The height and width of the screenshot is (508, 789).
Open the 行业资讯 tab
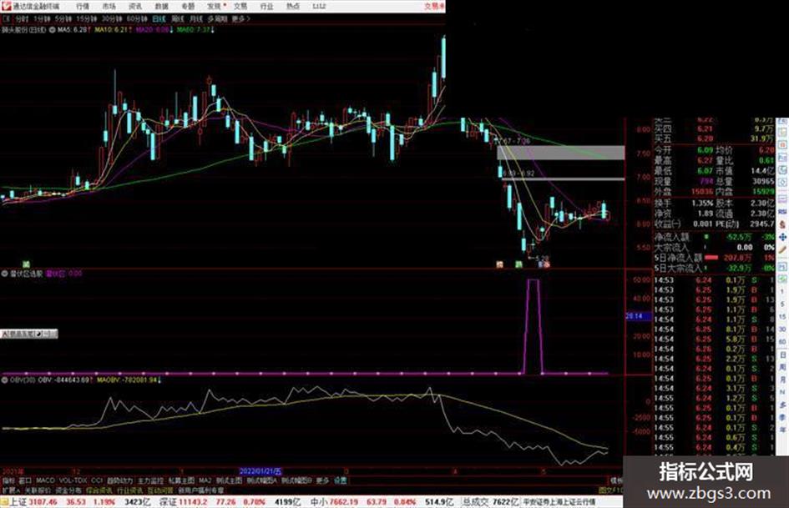(129, 490)
